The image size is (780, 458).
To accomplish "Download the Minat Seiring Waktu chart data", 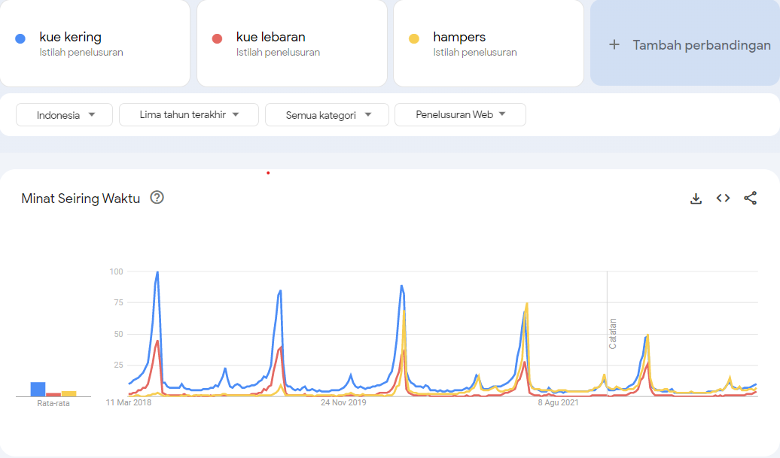I will 696,199.
